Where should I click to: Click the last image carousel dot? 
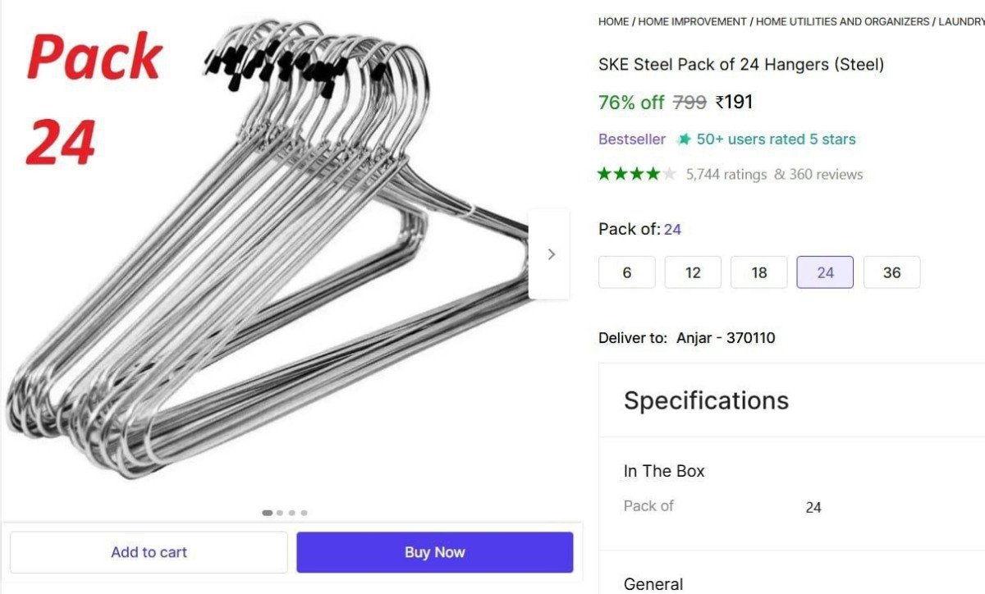pyautogui.click(x=304, y=513)
